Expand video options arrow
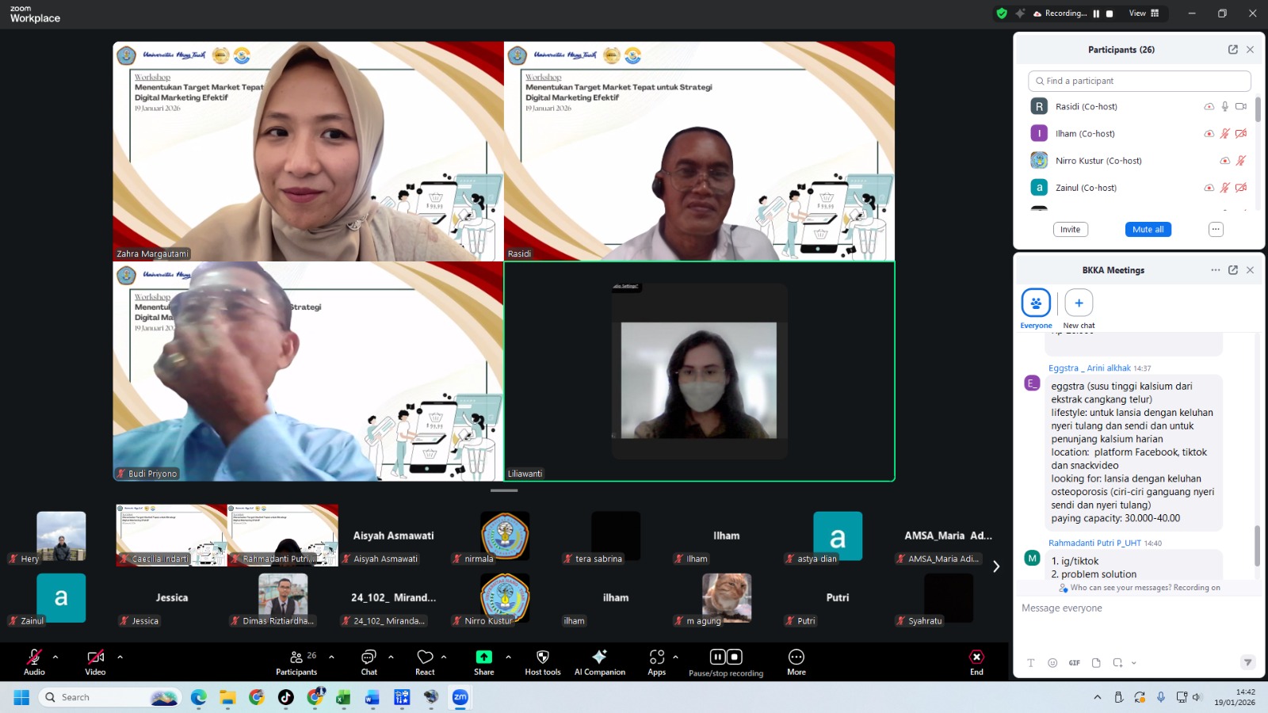 pyautogui.click(x=120, y=657)
